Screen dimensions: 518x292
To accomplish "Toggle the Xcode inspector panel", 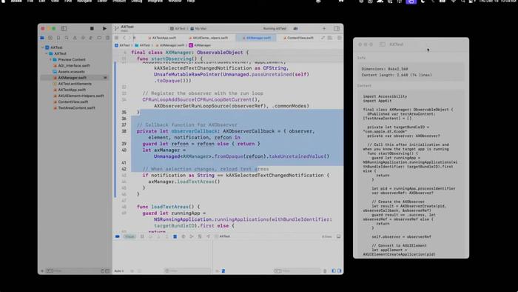I will [336, 28].
